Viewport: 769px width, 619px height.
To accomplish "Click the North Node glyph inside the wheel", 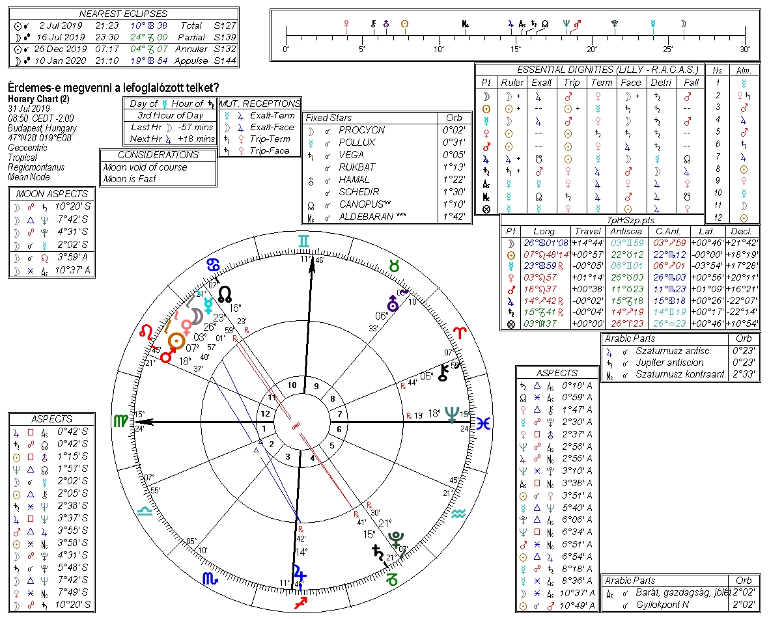I will (225, 294).
